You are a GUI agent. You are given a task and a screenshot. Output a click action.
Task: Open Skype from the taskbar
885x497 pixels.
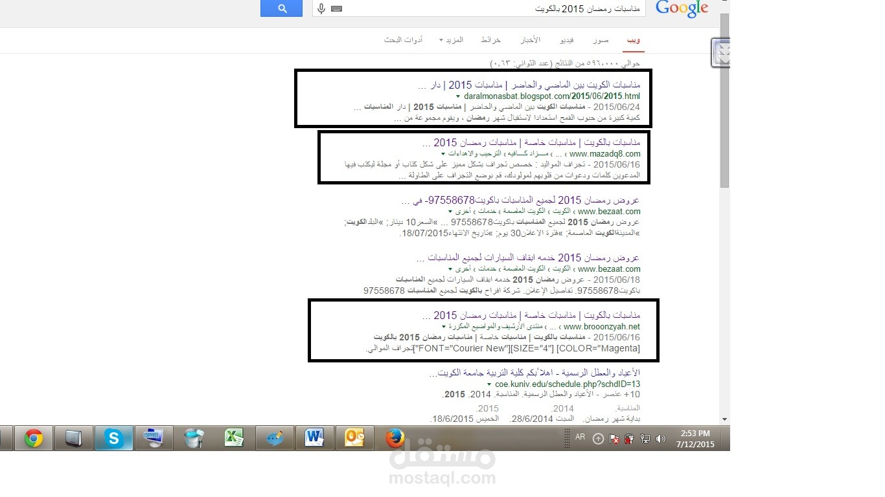click(114, 438)
